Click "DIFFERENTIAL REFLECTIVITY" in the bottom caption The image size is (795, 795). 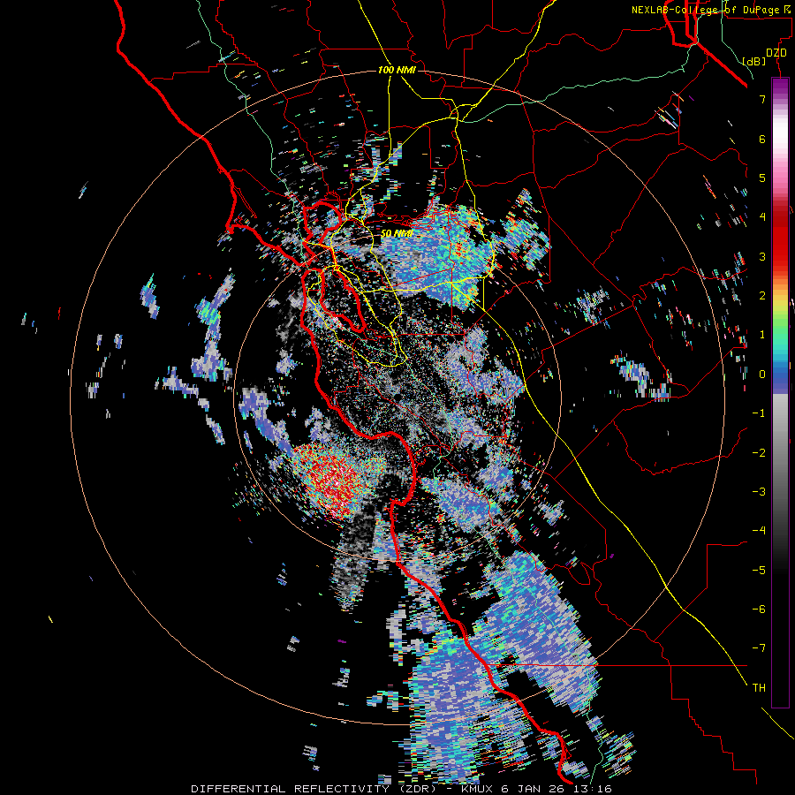[290, 789]
